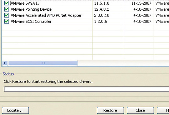Uncheck the VMware SVGA II driver checkbox
This screenshot has width=169, height=115.
tap(7, 3)
